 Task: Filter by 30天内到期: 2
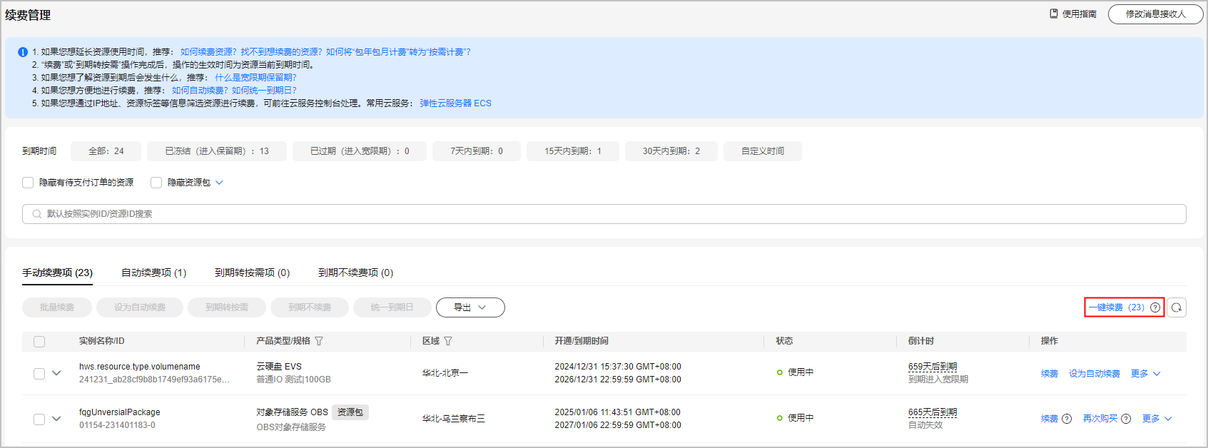point(671,151)
